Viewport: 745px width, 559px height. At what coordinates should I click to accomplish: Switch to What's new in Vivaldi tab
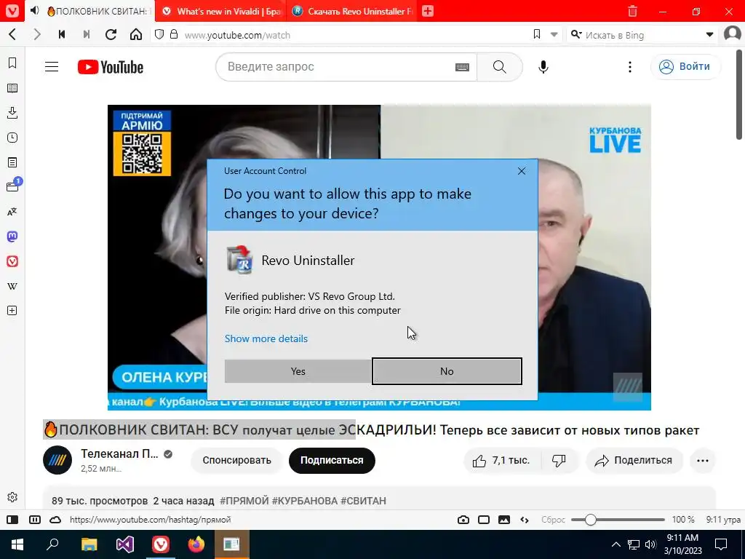221,11
